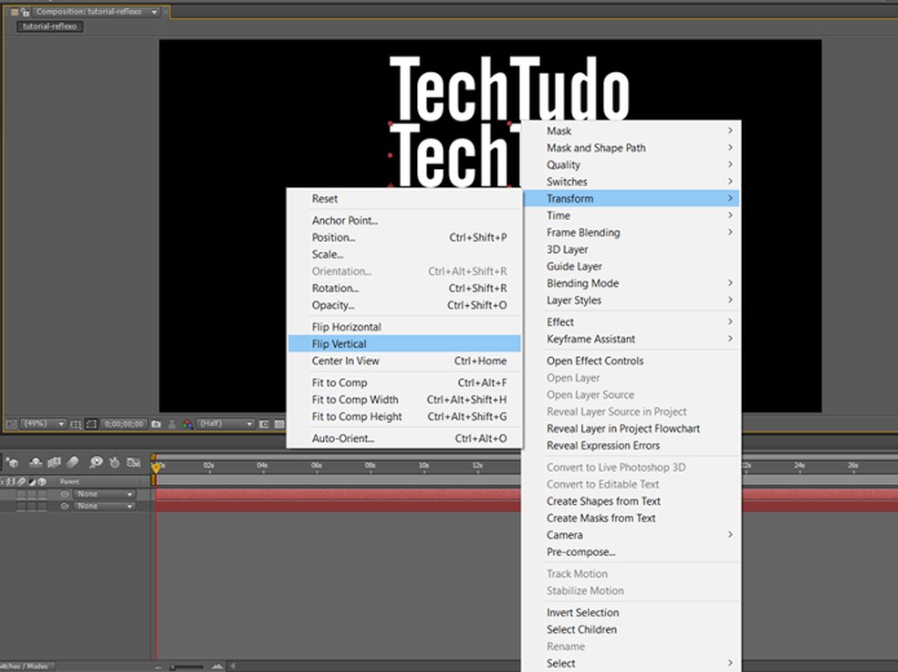Click the 06s mark on time ruler
Screen dimensions: 898x672
click(316, 466)
